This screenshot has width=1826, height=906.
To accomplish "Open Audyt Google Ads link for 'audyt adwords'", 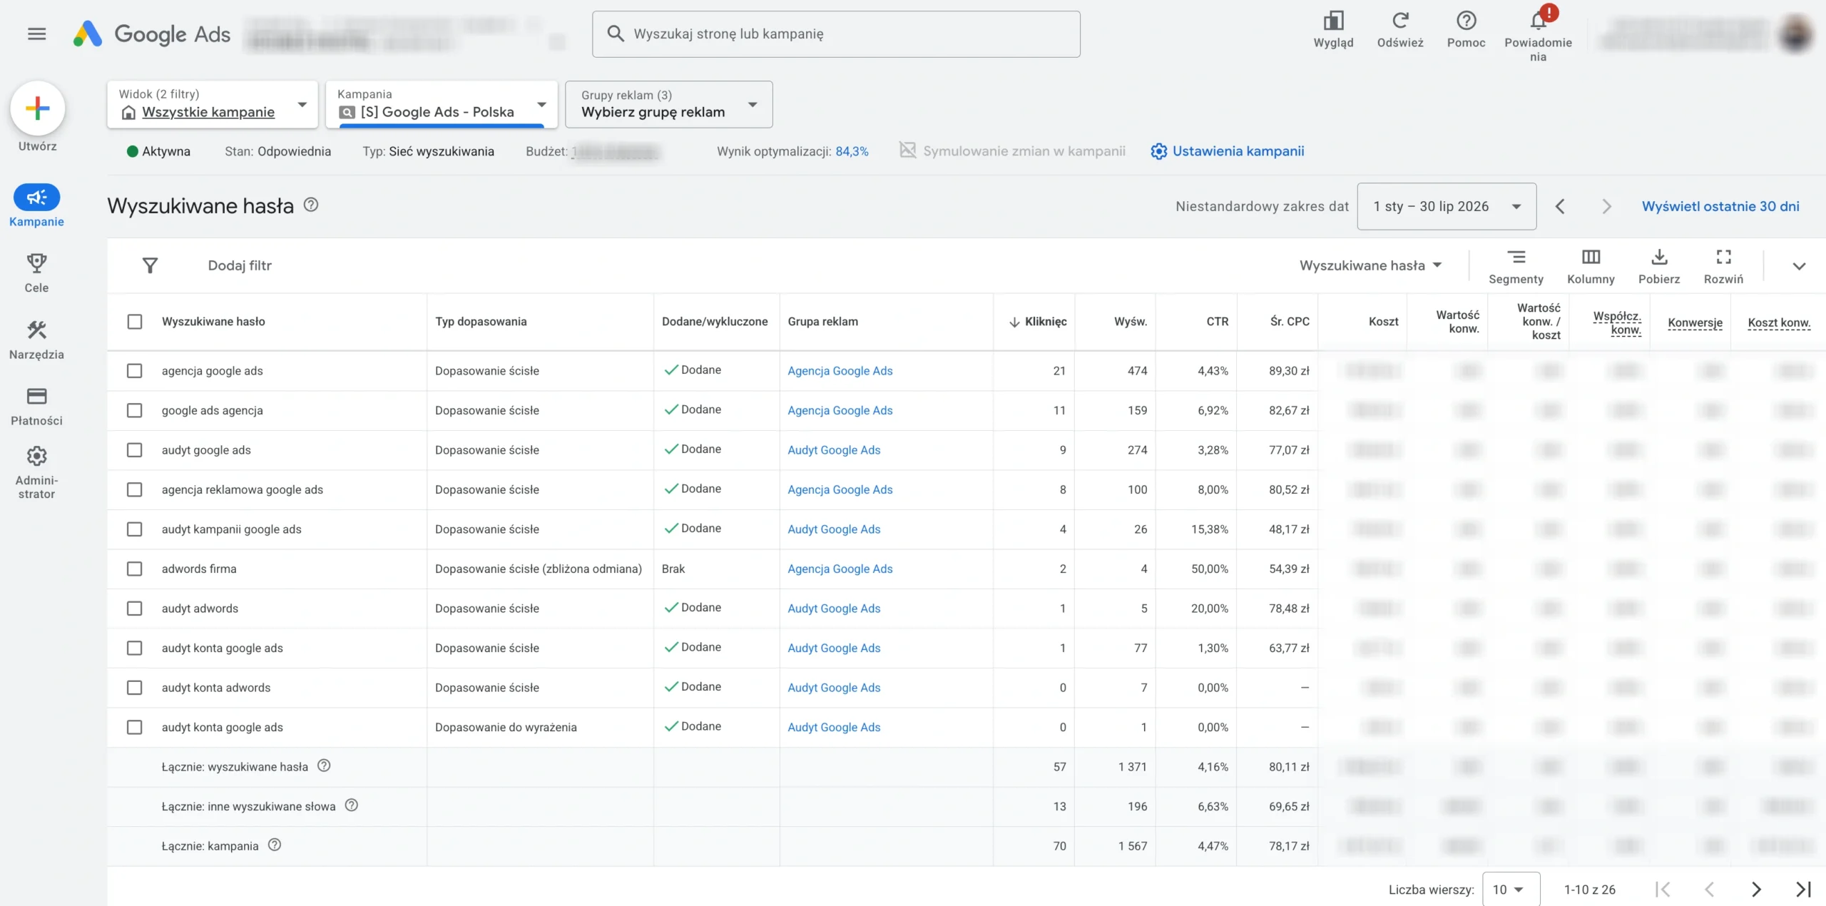I will (834, 608).
